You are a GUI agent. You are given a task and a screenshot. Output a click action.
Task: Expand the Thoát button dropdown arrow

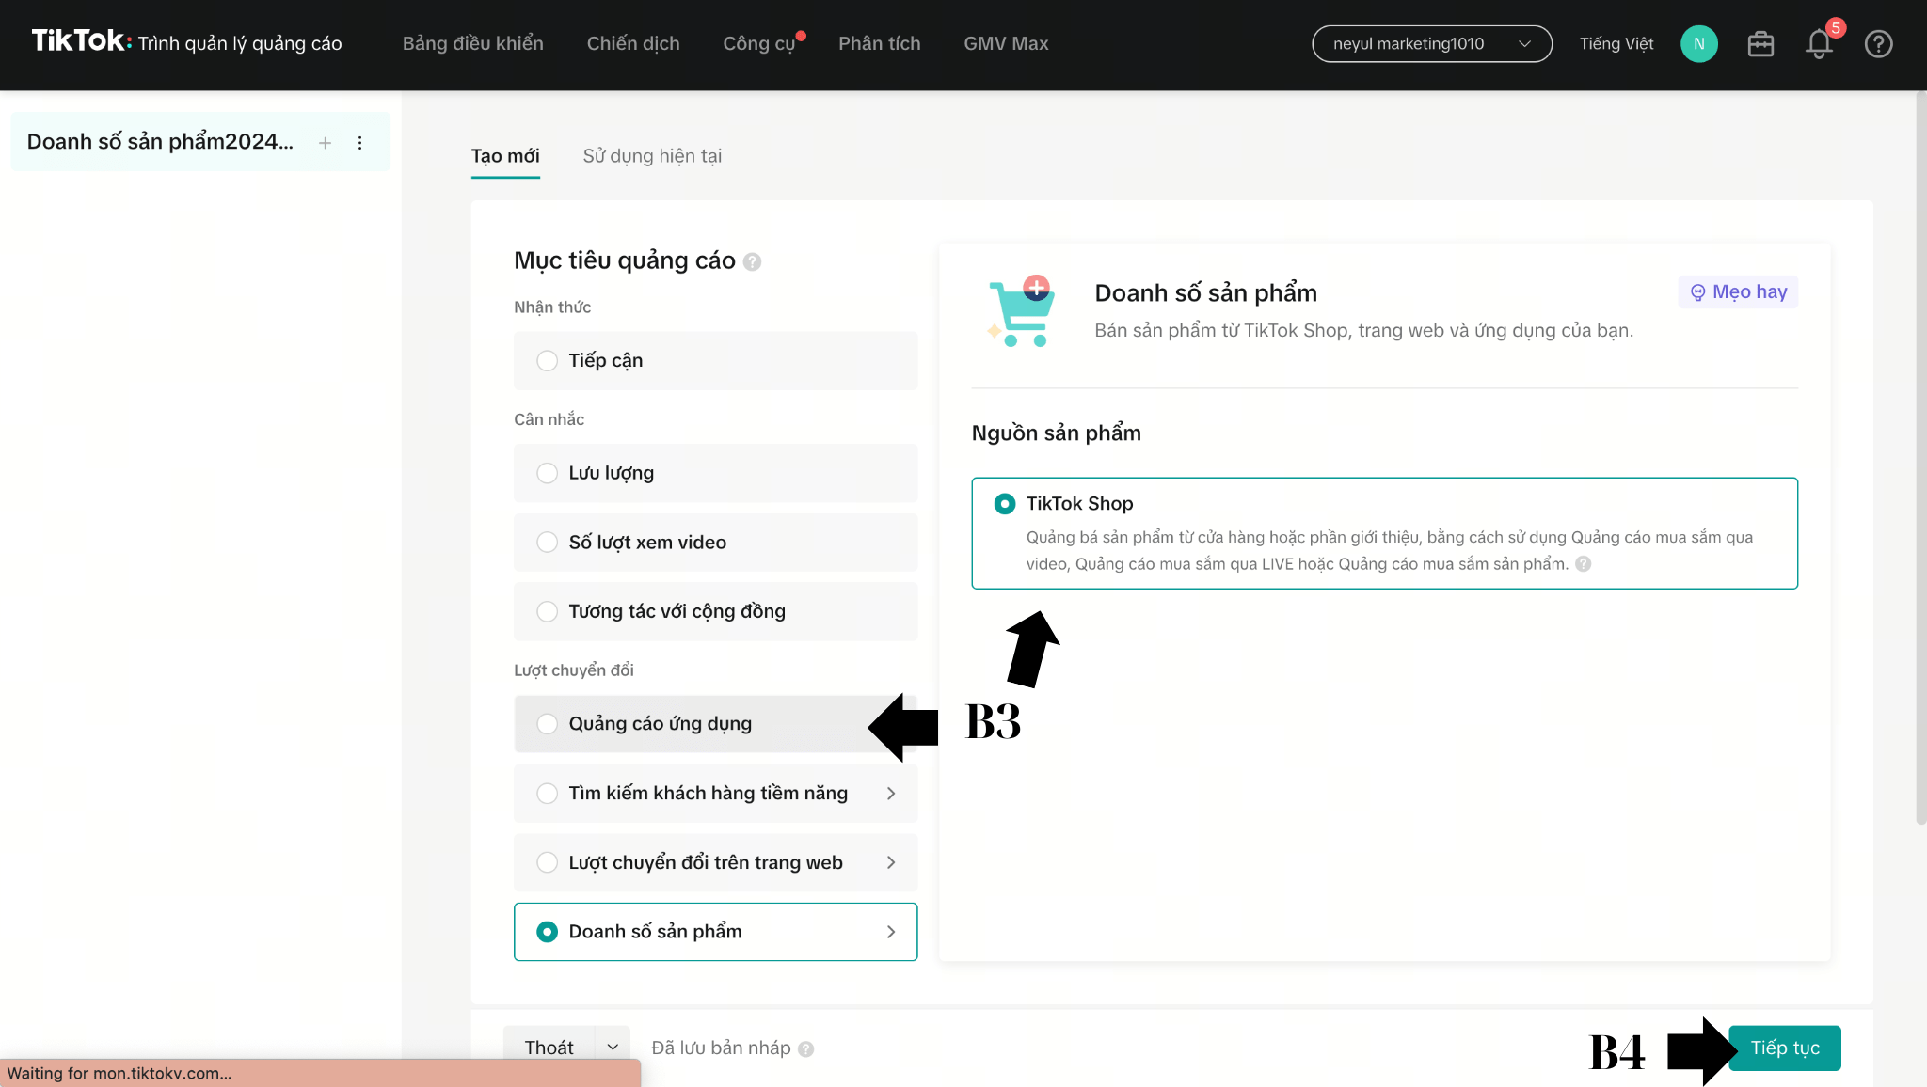(x=613, y=1047)
